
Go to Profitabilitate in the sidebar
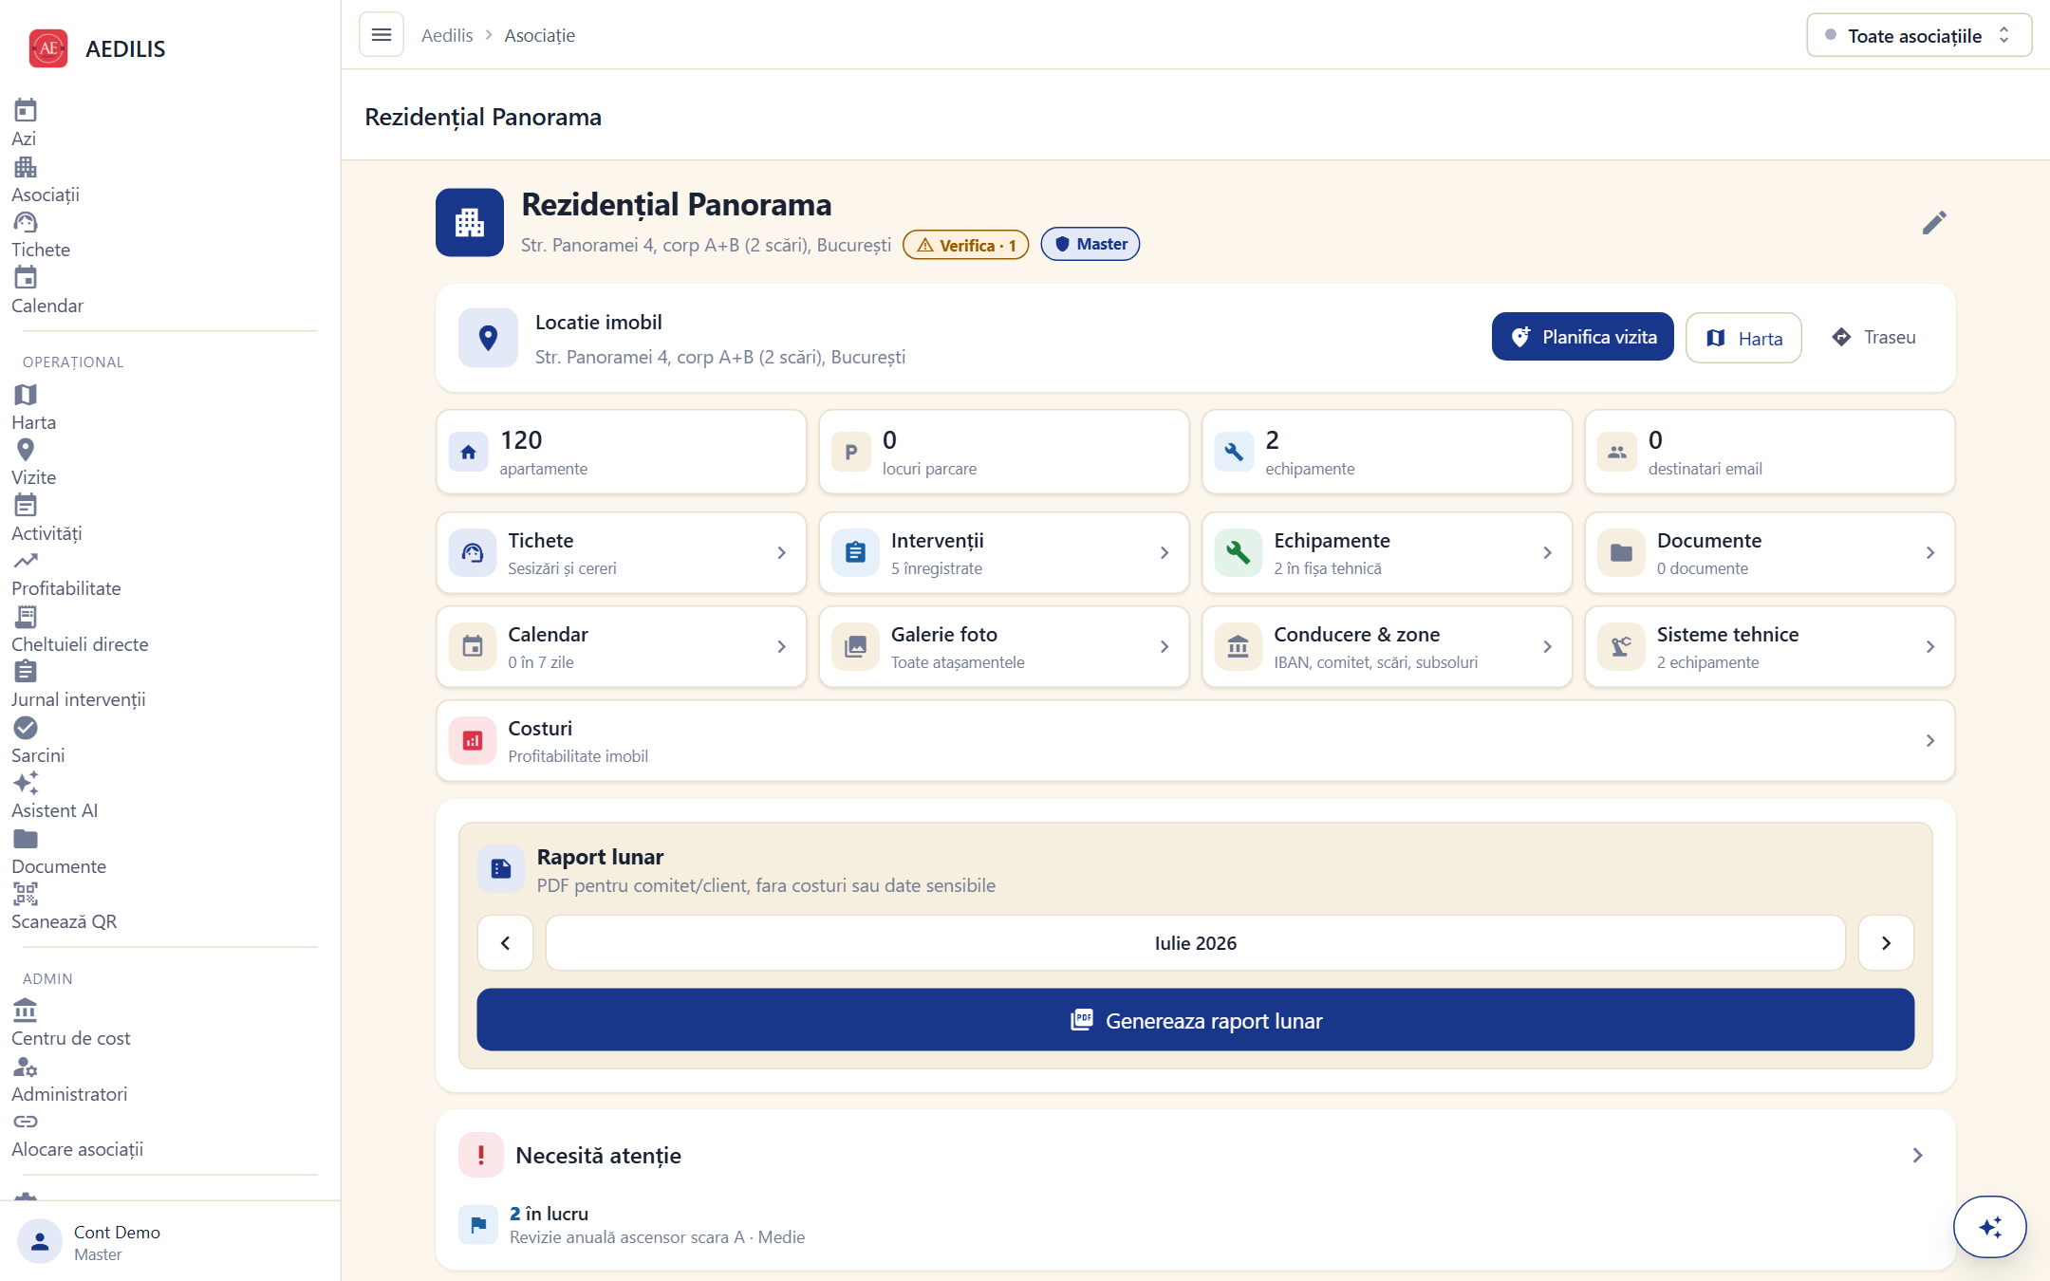tap(65, 574)
